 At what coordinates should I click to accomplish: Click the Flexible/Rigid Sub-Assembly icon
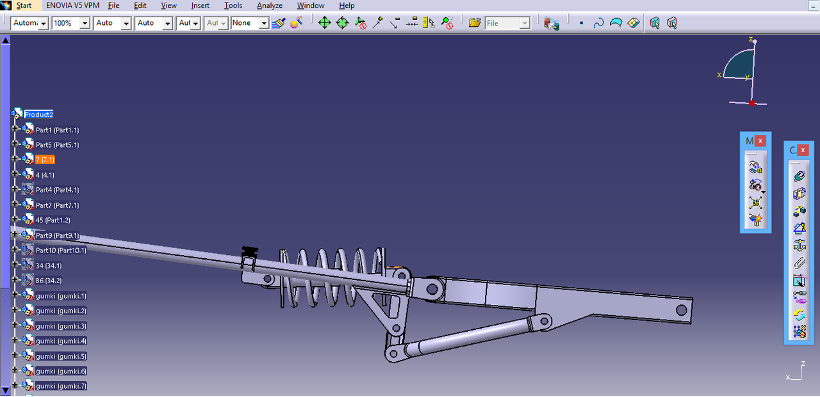(799, 297)
